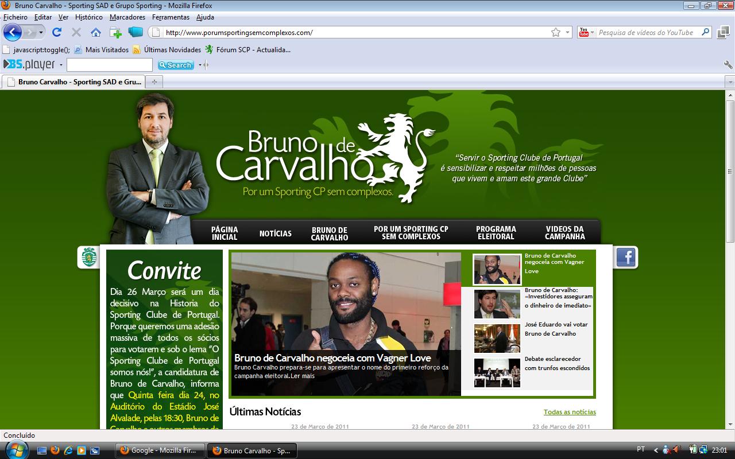Open the navigation history dropdown arrow
The height and width of the screenshot is (459, 735).
coord(41,33)
